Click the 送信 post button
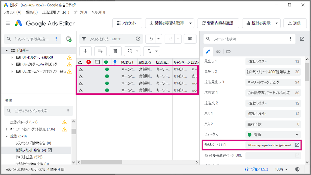Image resolution: width=311 pixels, height=175 pixels. [294, 23]
